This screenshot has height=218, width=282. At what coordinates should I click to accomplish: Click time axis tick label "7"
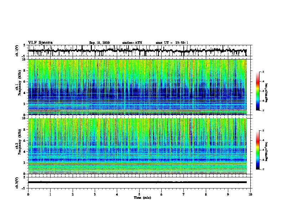[184, 194]
